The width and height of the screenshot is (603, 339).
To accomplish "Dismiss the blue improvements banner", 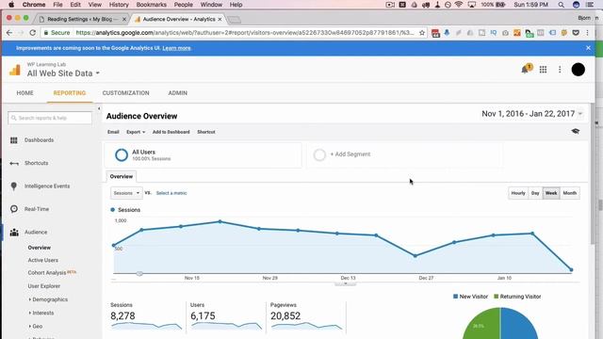I will coord(588,48).
